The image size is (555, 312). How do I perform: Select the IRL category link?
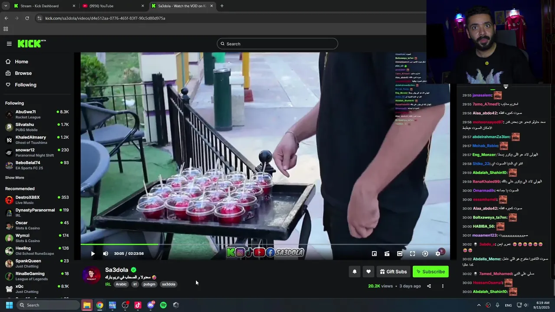(108, 284)
